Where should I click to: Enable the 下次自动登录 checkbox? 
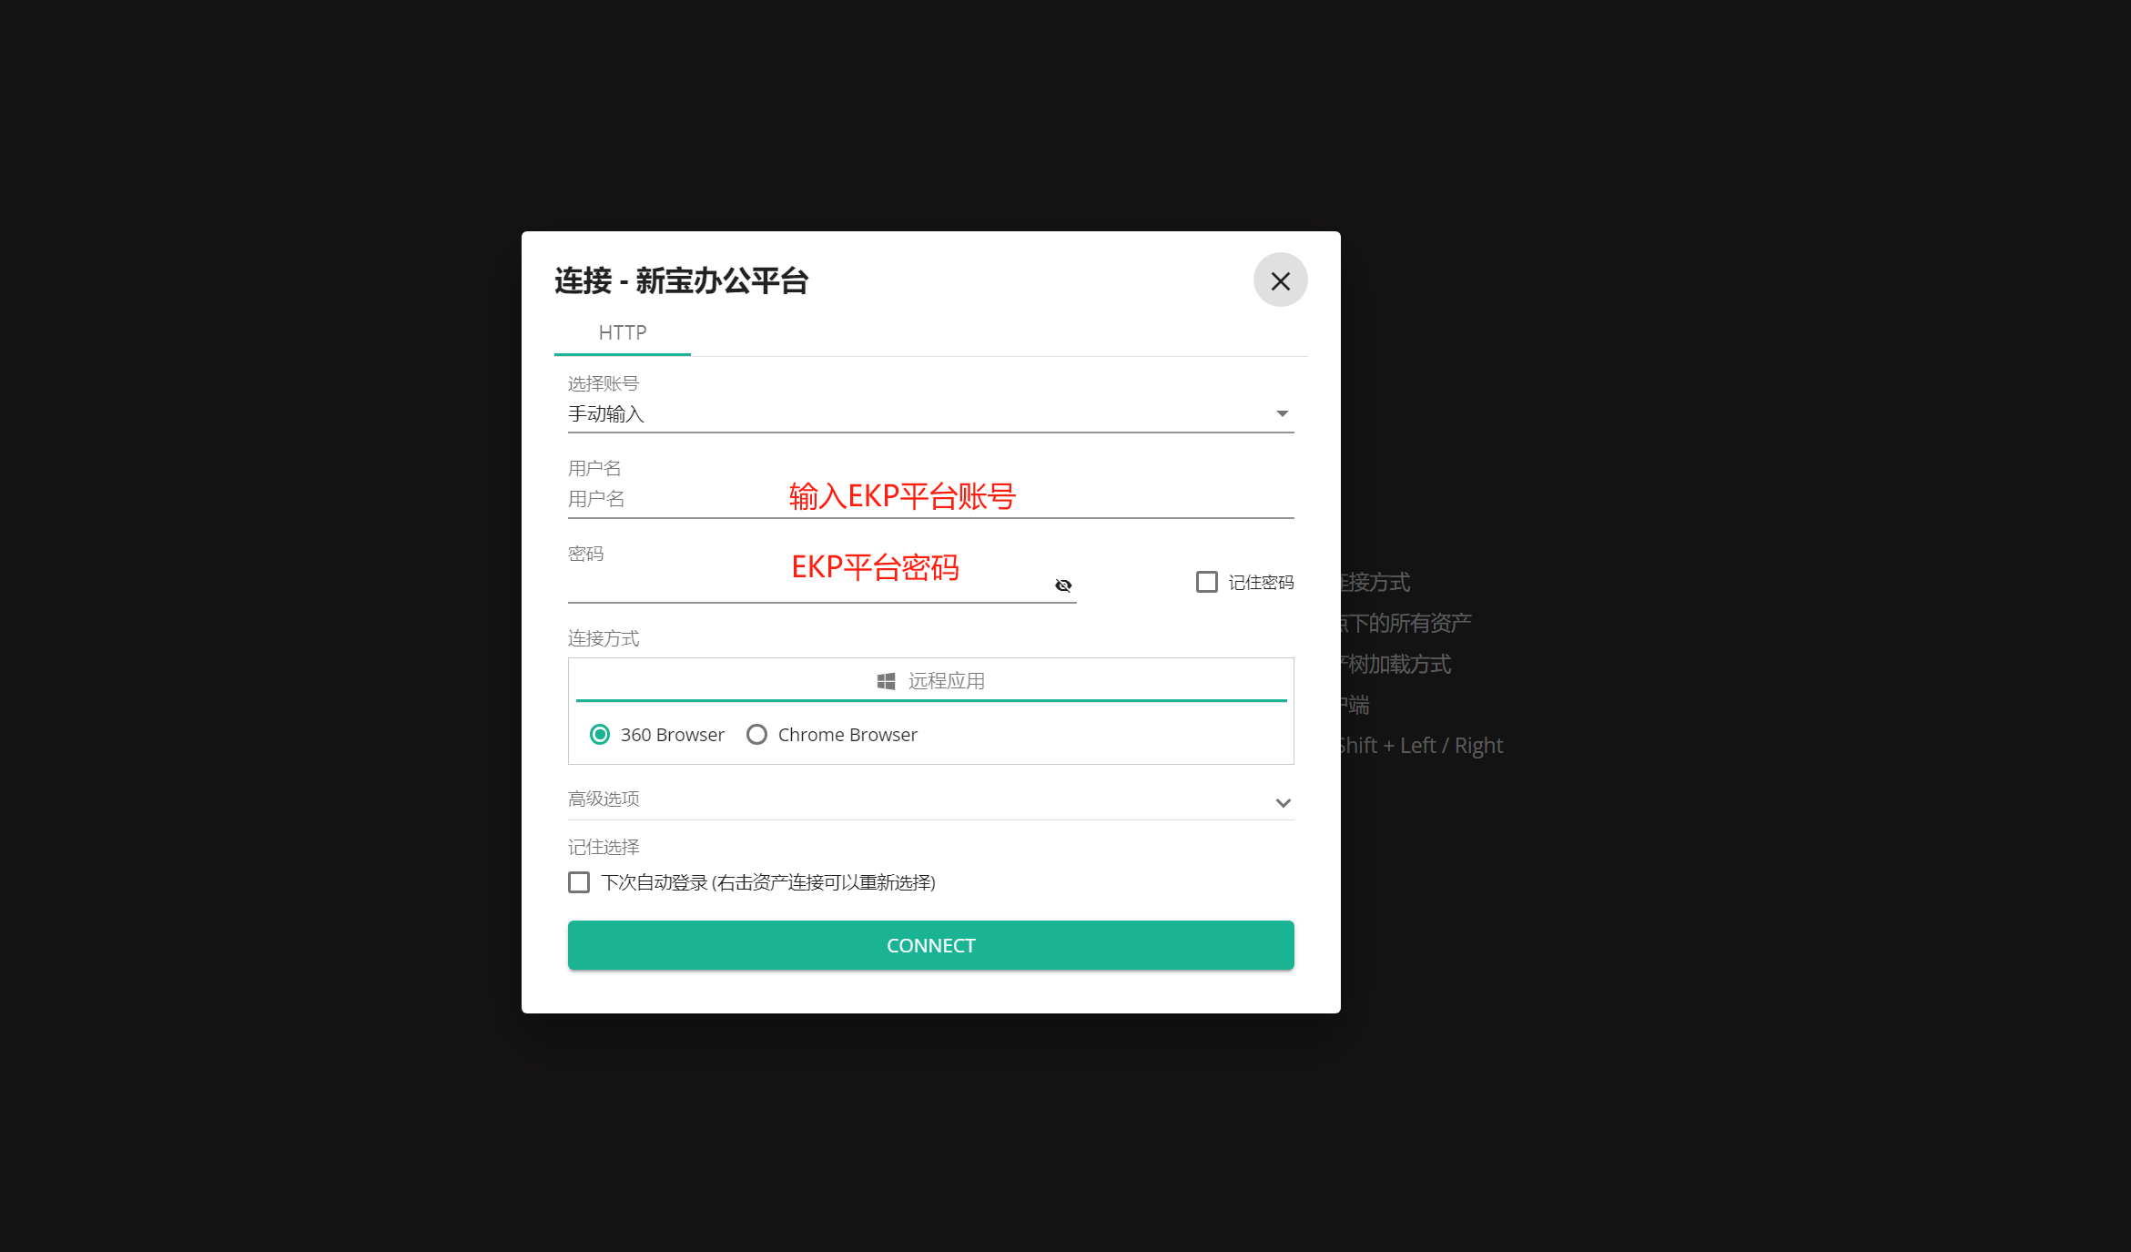click(x=579, y=882)
